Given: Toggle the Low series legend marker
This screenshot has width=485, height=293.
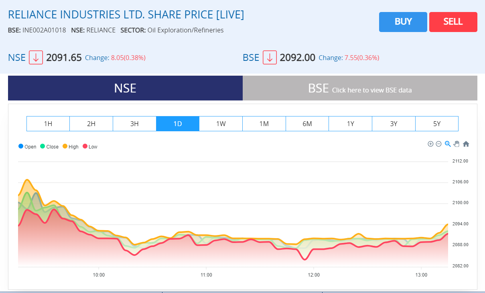Looking at the screenshot, I should coord(85,146).
